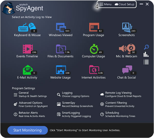Minimize the SpyAgent window
This screenshot has width=154, height=138.
(141, 4)
